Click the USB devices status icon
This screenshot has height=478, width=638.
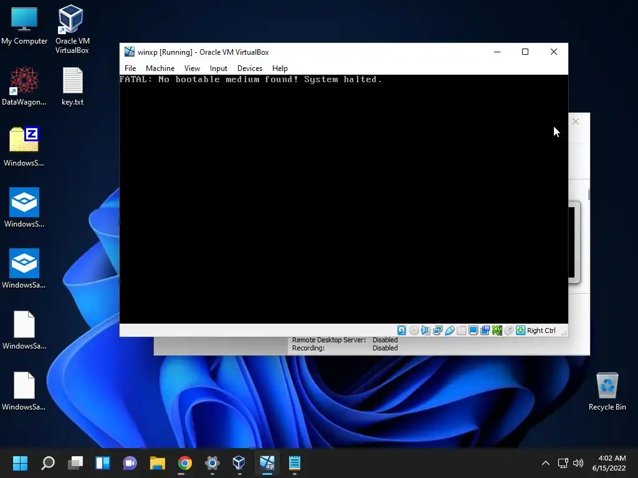(450, 330)
